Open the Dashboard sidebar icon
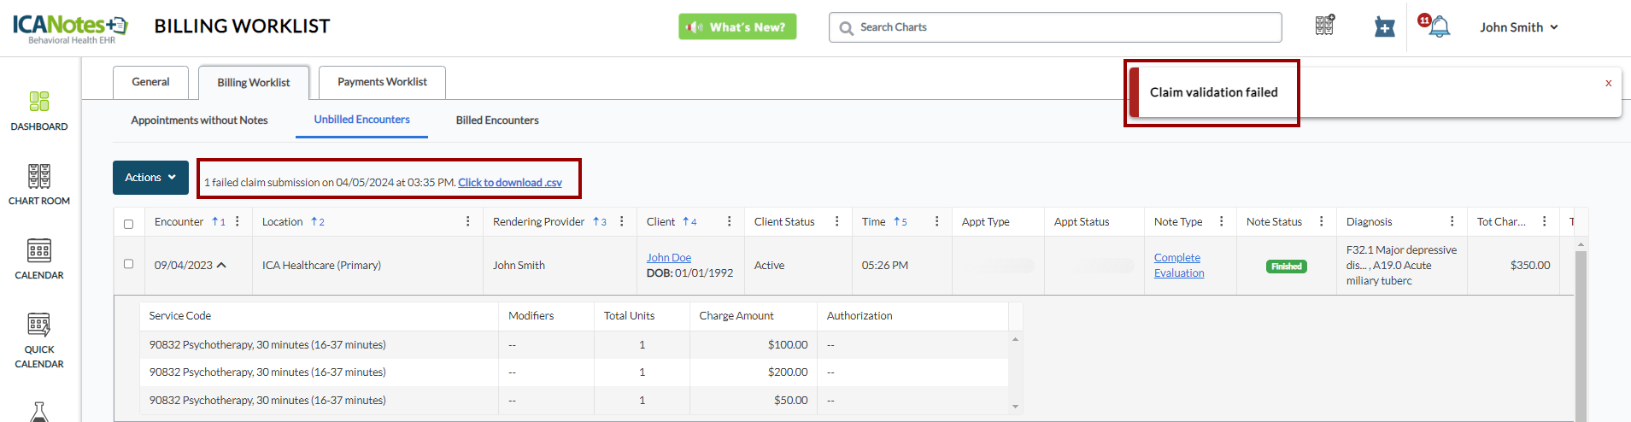The image size is (1631, 422). pyautogui.click(x=39, y=103)
